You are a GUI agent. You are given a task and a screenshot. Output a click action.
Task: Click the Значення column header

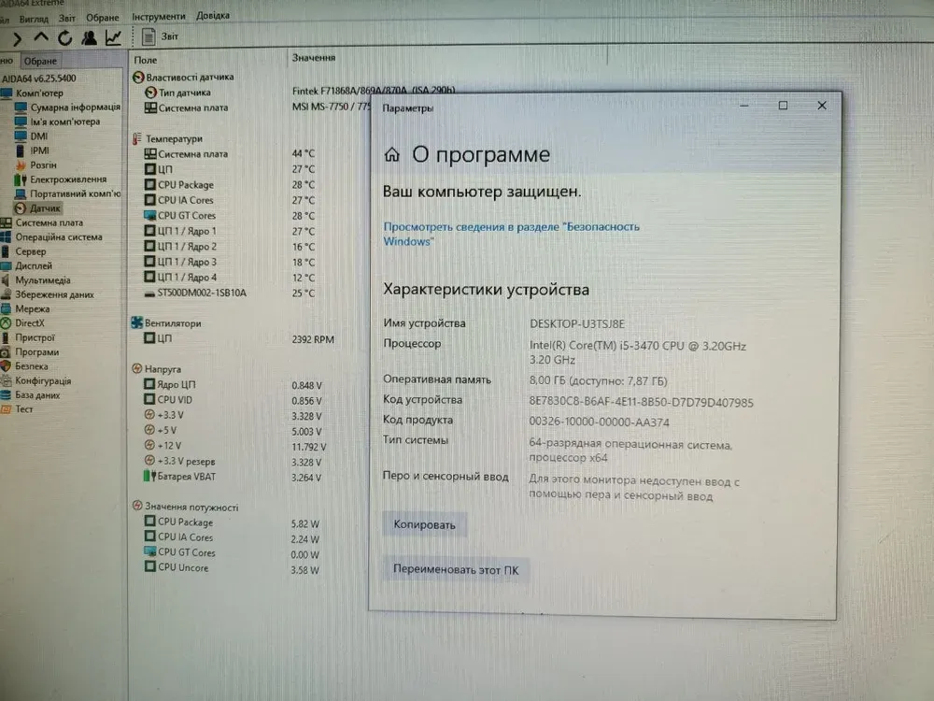(x=314, y=58)
